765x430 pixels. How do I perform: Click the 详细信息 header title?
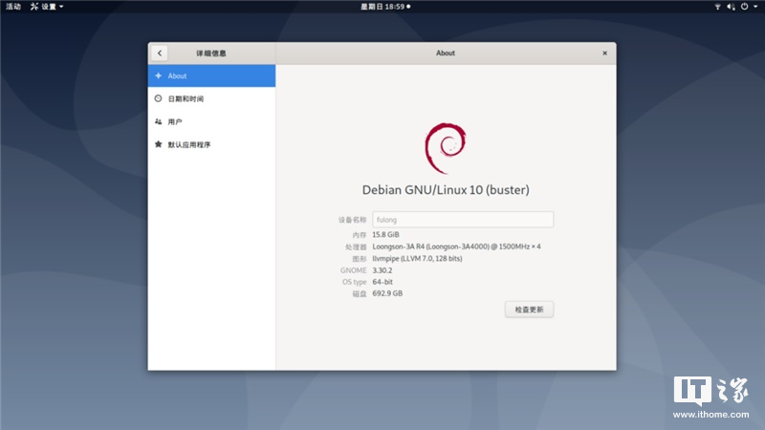(210, 54)
